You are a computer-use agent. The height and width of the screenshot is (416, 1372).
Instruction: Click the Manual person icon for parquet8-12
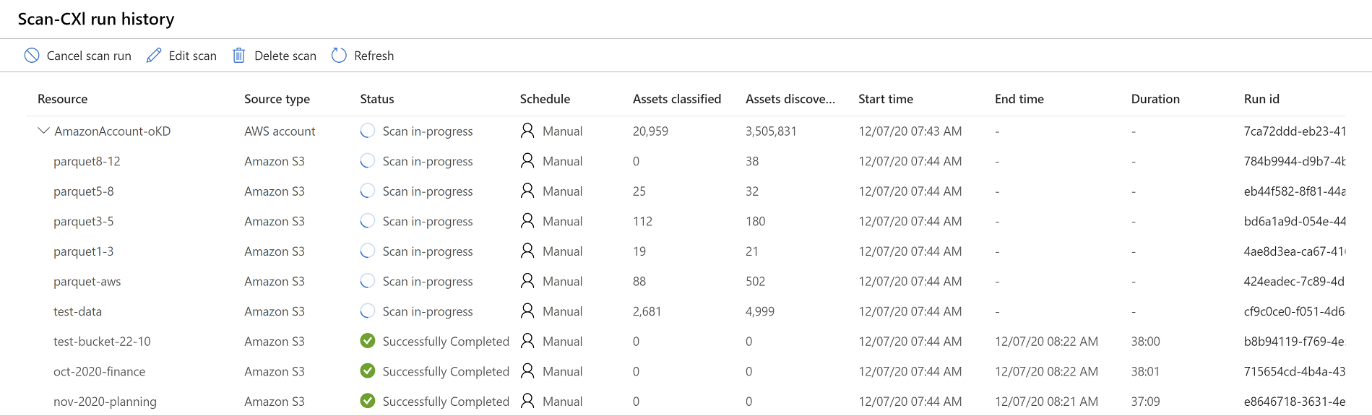click(527, 161)
